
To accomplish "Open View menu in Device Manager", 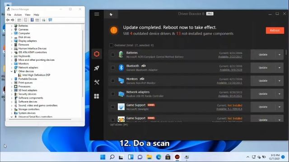I will click(28, 15).
